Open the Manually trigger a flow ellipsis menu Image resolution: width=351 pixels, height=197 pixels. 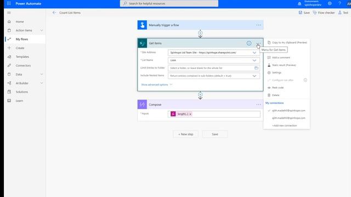(x=258, y=25)
